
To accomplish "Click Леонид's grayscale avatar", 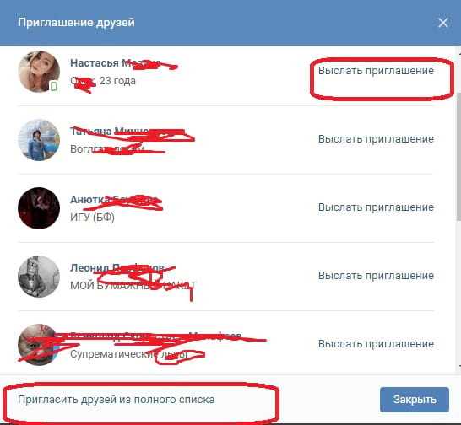I will point(39,277).
